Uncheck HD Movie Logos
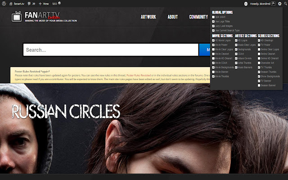Image resolution: width=288 pixels, height=180 pixels. click(213, 40)
